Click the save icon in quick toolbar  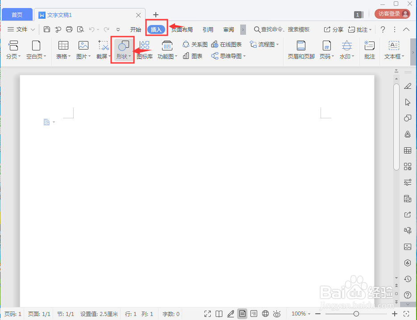point(47,29)
